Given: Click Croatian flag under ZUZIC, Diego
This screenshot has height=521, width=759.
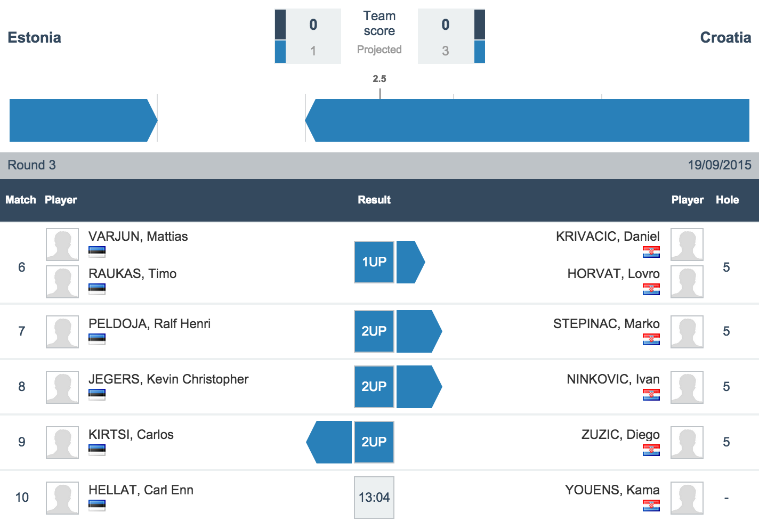Looking at the screenshot, I should click(x=651, y=450).
